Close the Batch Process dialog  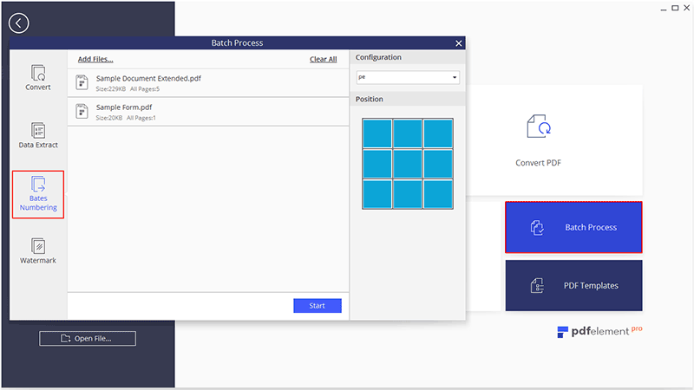click(x=459, y=42)
